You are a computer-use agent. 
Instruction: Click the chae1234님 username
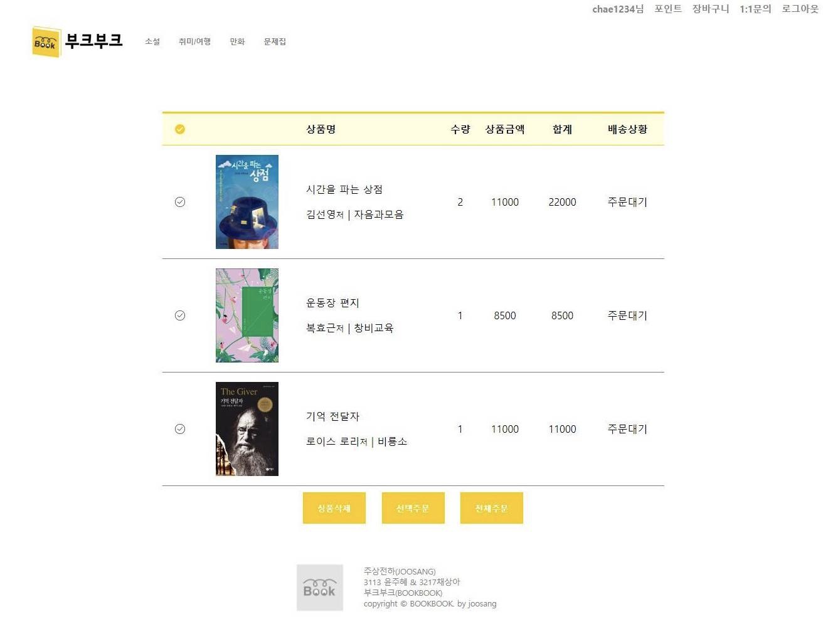point(618,9)
